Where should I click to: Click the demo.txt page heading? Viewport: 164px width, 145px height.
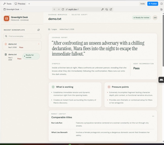[55, 19]
